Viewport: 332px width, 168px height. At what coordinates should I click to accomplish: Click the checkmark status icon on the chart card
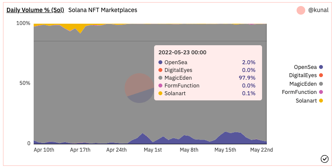[x=324, y=159]
